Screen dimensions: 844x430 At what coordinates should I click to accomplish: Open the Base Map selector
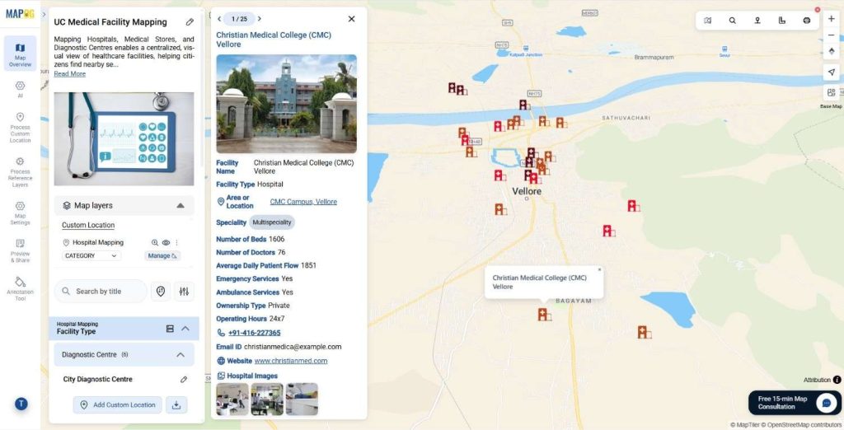coord(831,93)
